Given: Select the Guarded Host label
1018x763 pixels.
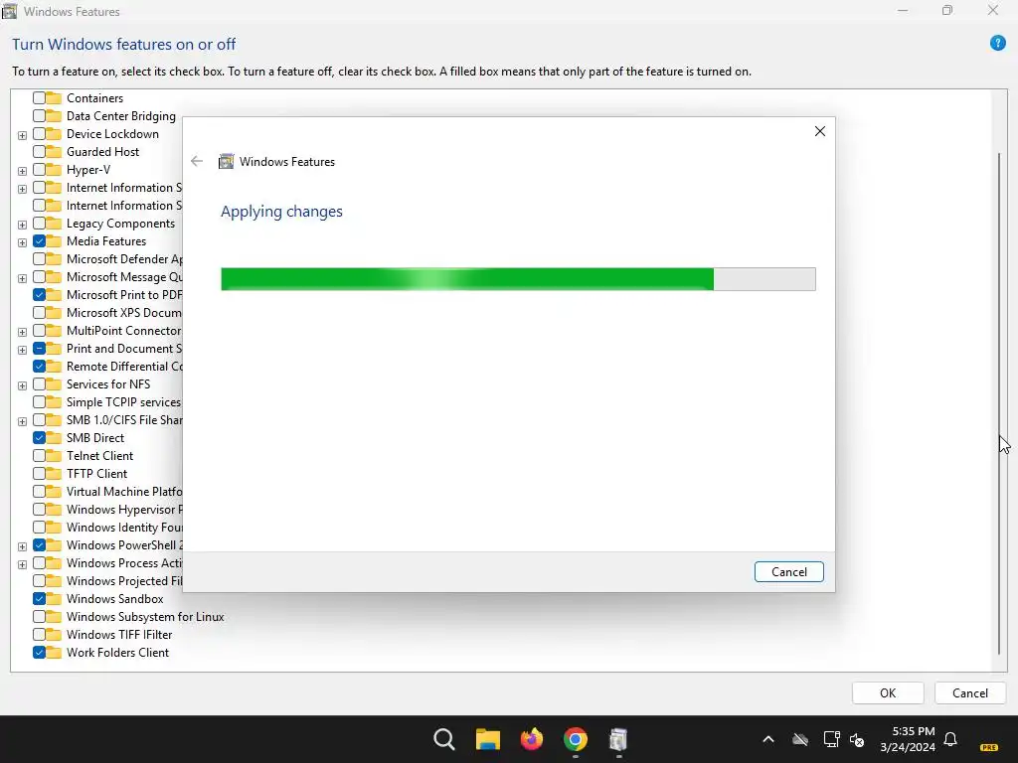Looking at the screenshot, I should [102, 152].
